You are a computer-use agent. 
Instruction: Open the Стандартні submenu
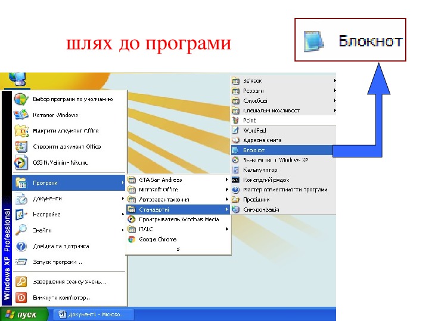pyautogui.click(x=178, y=210)
